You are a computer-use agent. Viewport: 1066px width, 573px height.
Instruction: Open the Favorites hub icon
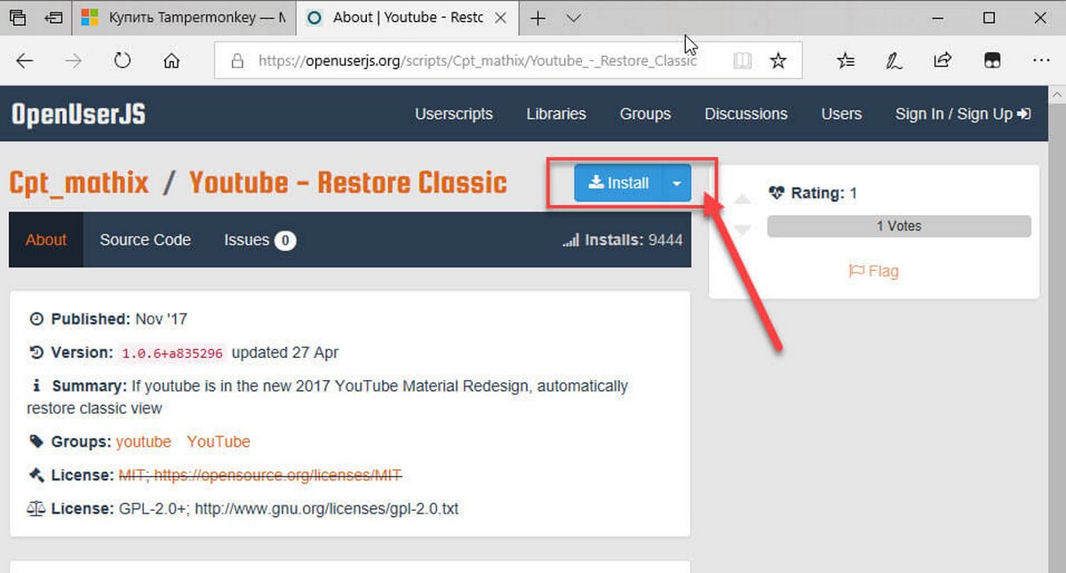pos(846,60)
